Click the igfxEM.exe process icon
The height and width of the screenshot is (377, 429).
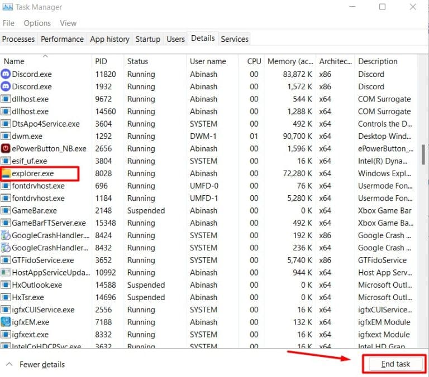tap(6, 322)
